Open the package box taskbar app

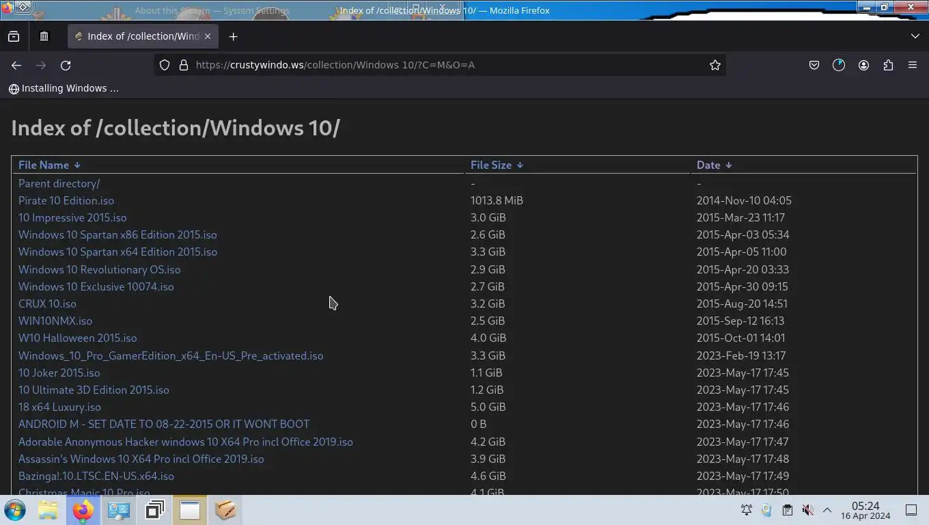225,510
